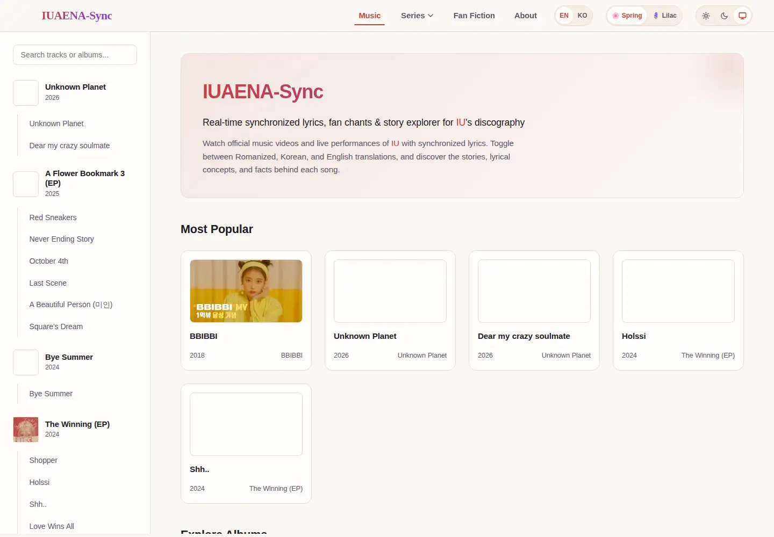Image resolution: width=774 pixels, height=537 pixels.
Task: Open Love Wins All track
Action: [52, 526]
